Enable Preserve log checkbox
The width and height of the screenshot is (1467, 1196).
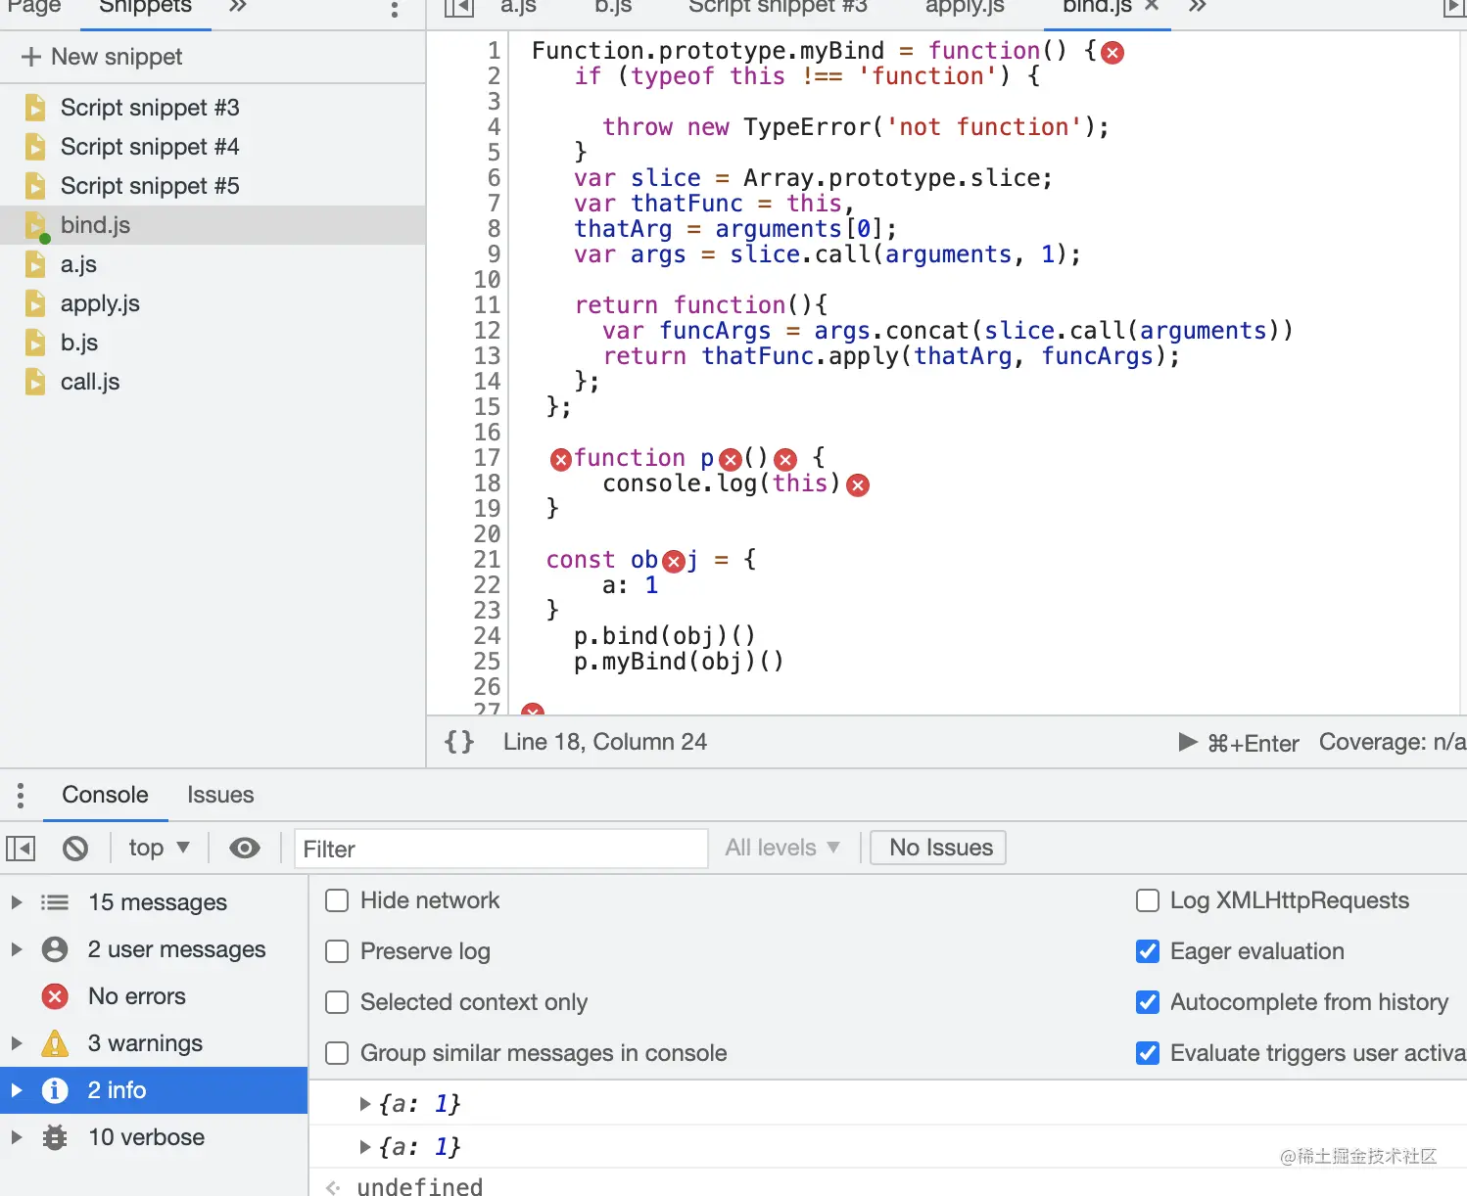click(337, 951)
